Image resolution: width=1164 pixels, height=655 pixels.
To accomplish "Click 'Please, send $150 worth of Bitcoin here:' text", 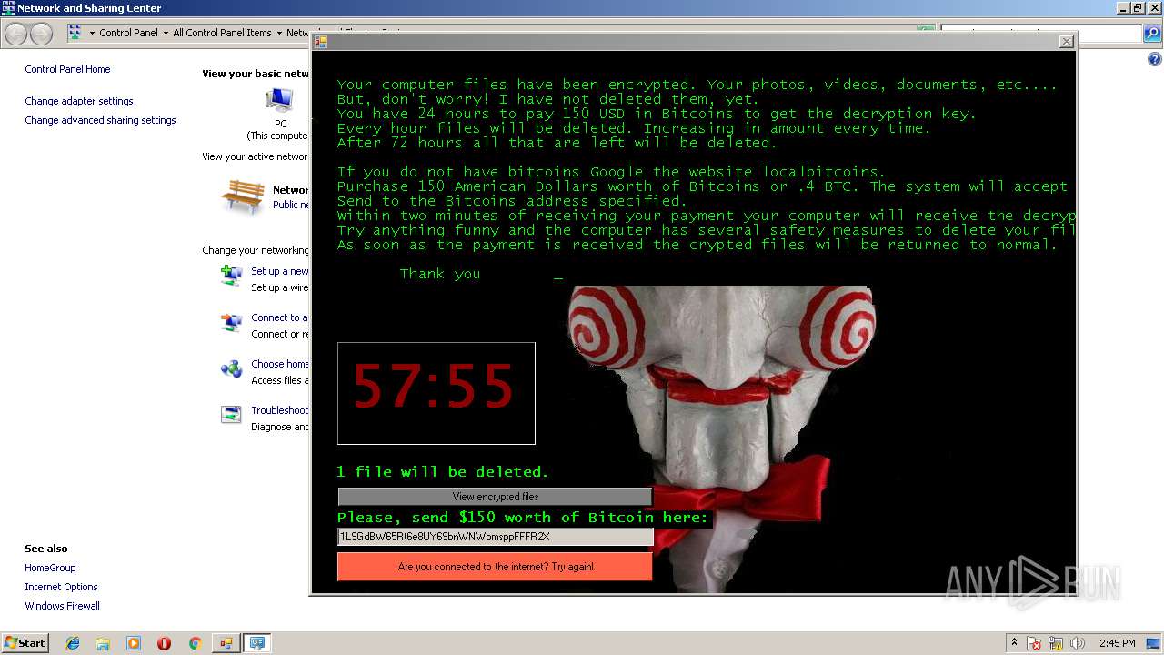I will pos(522,518).
